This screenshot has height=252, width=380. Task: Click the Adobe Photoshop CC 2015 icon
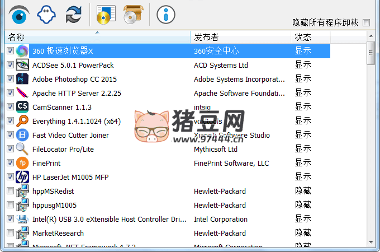click(x=22, y=79)
